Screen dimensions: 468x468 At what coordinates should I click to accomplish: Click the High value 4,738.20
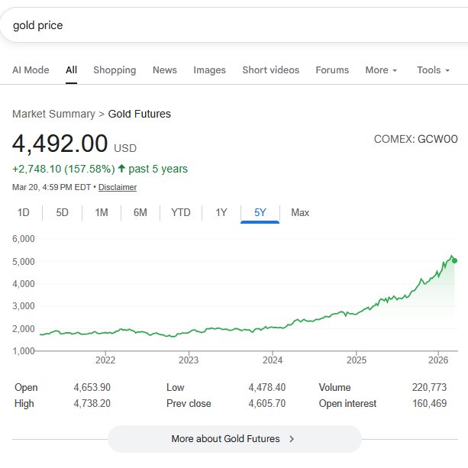(92, 404)
